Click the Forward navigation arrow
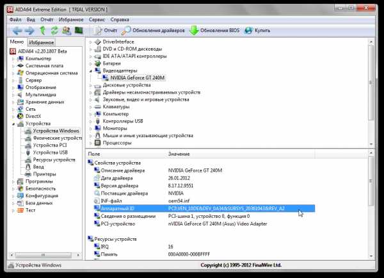384x278 pixels. (x=30, y=31)
